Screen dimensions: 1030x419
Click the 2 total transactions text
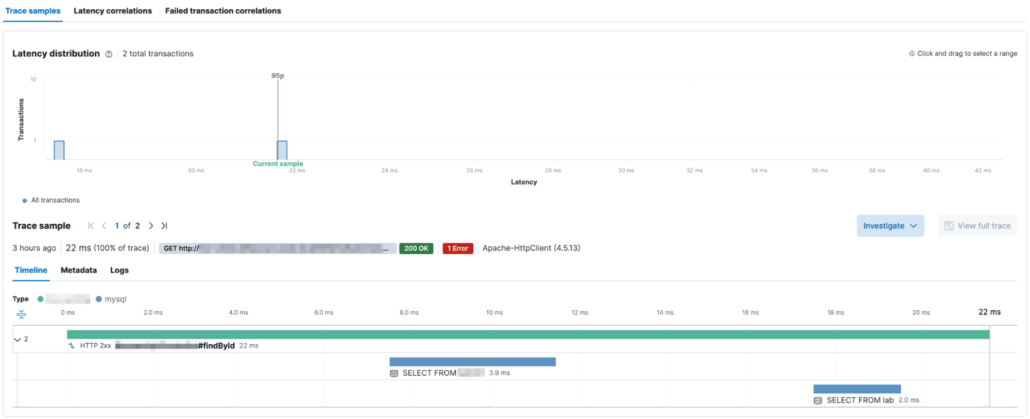[x=158, y=54]
